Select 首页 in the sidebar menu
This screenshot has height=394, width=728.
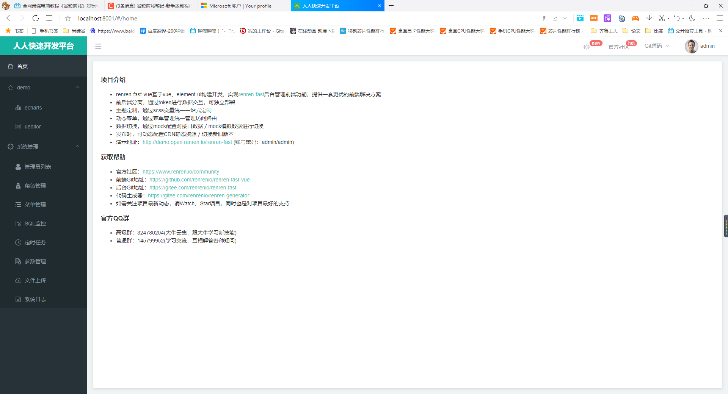(x=22, y=66)
